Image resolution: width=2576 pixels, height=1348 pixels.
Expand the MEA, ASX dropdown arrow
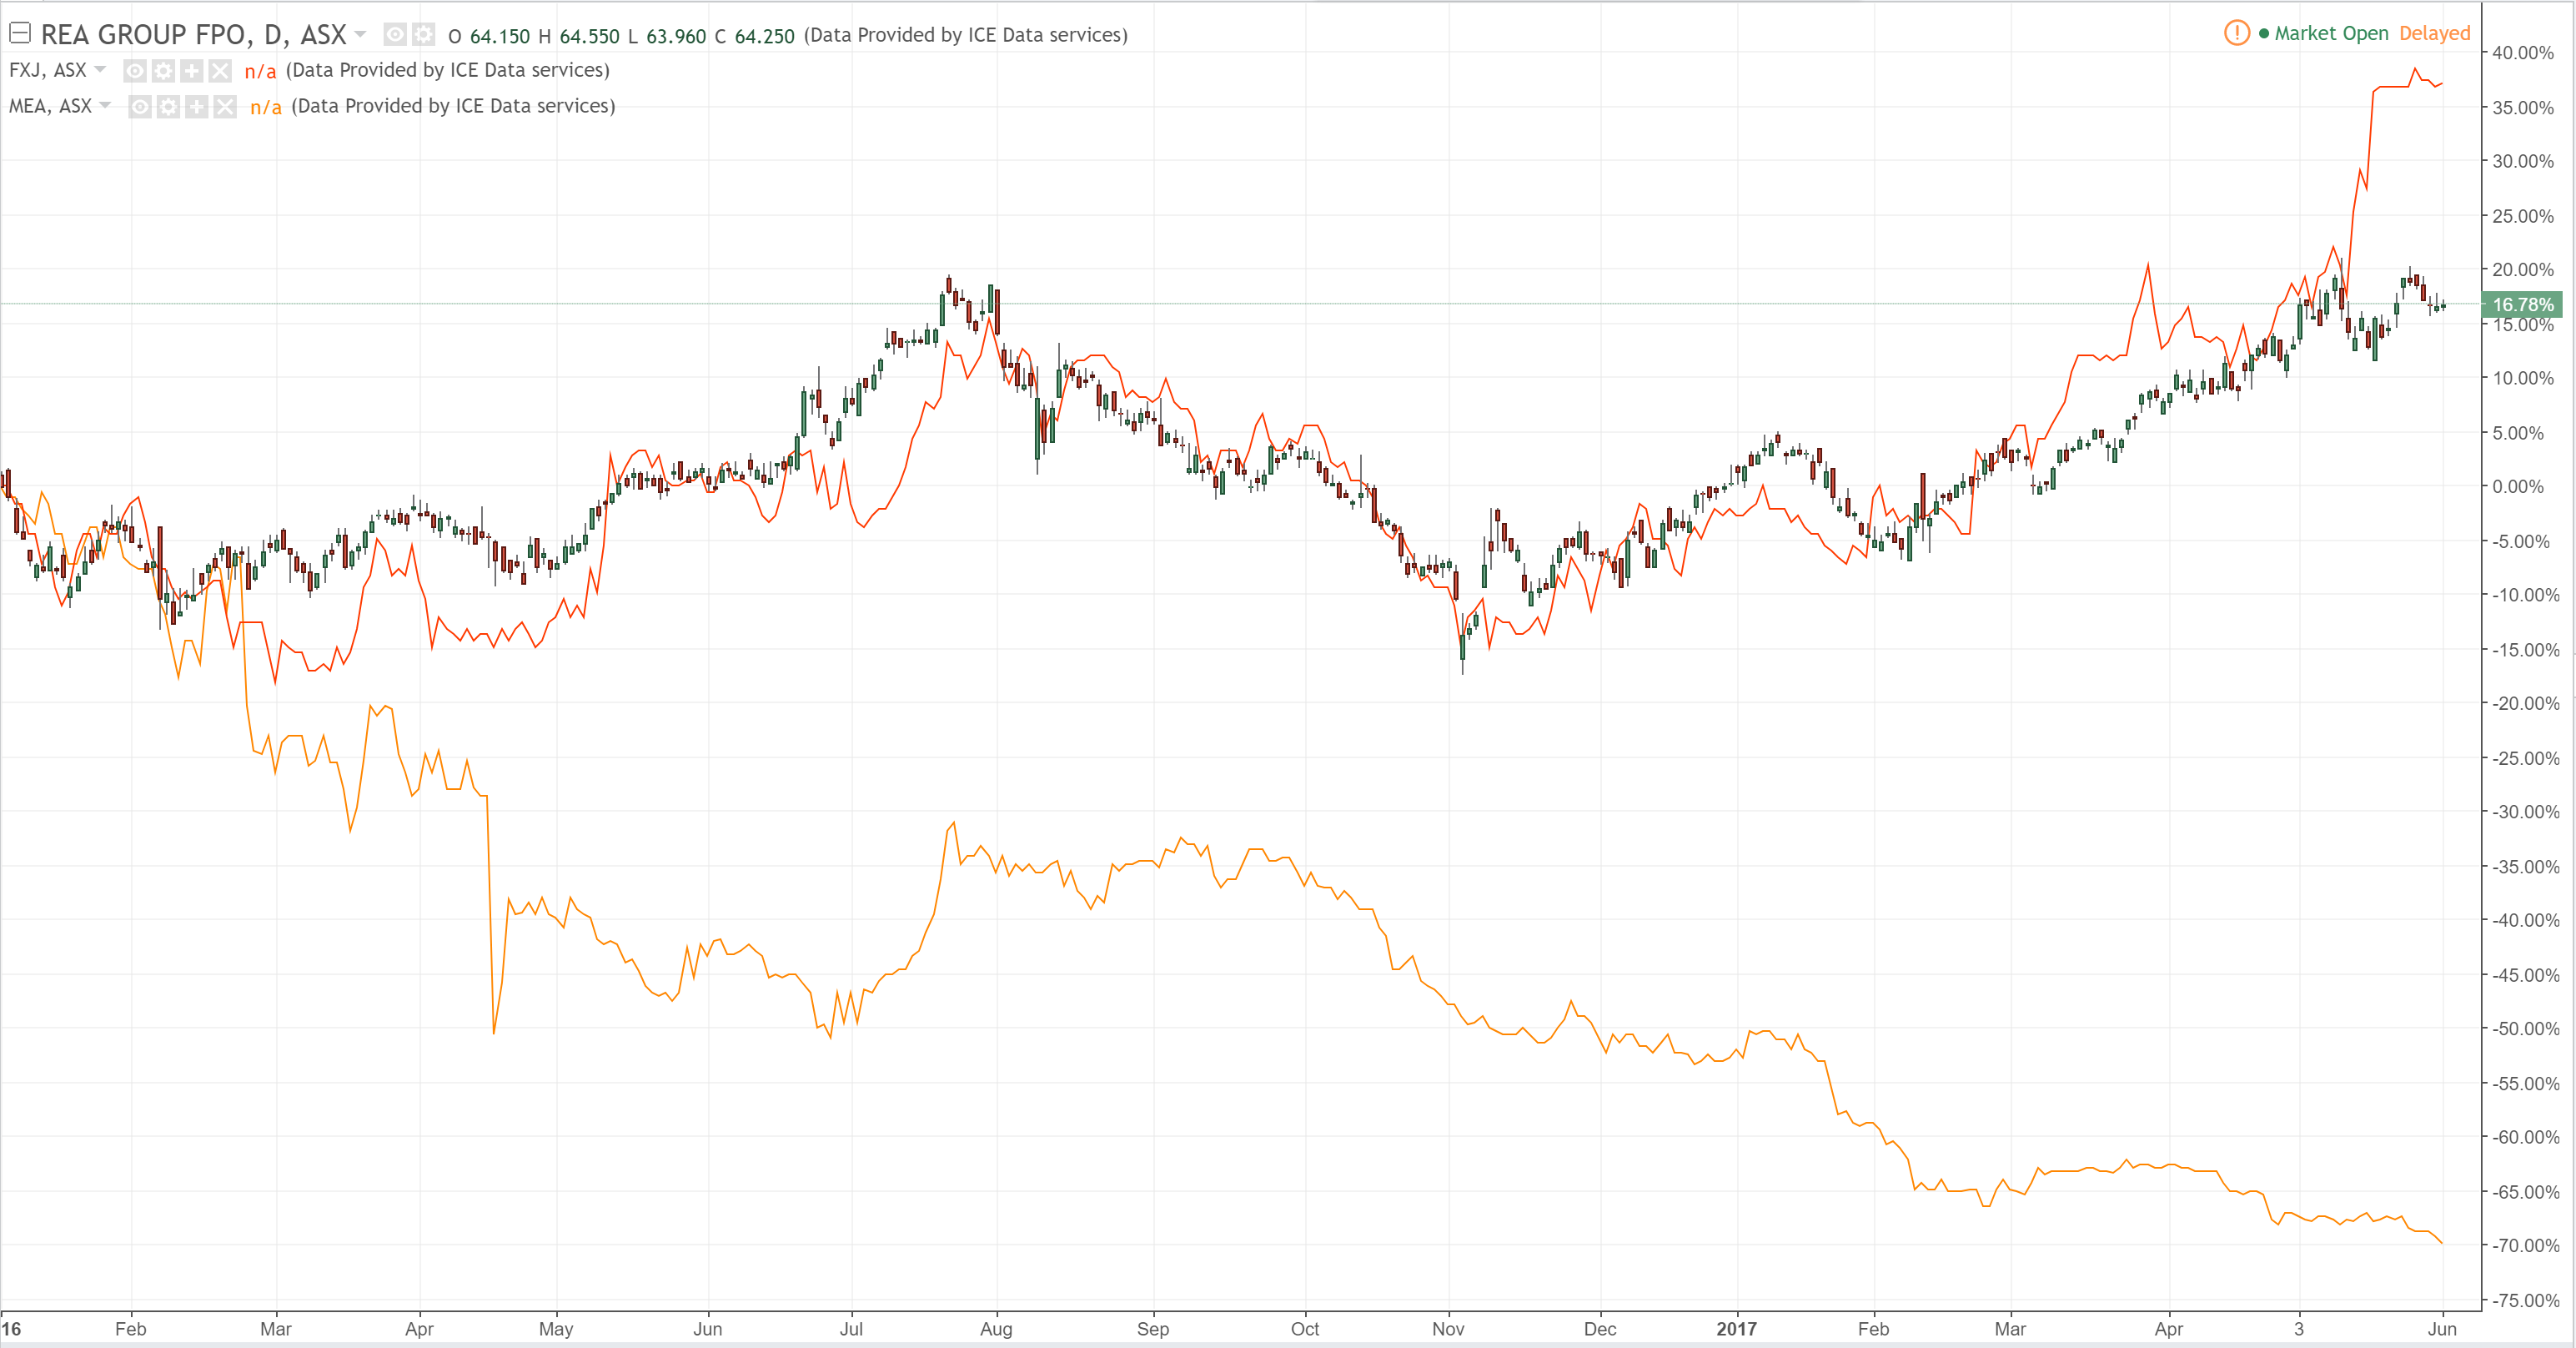[105, 106]
